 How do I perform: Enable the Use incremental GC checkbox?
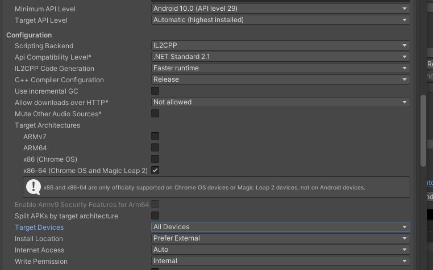point(155,91)
